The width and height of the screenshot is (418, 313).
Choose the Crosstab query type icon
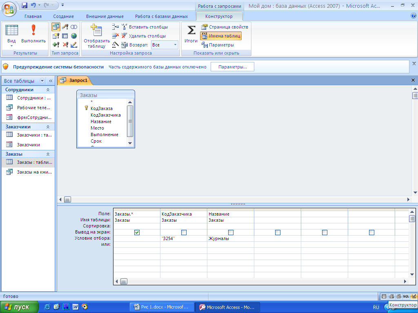pos(65,36)
